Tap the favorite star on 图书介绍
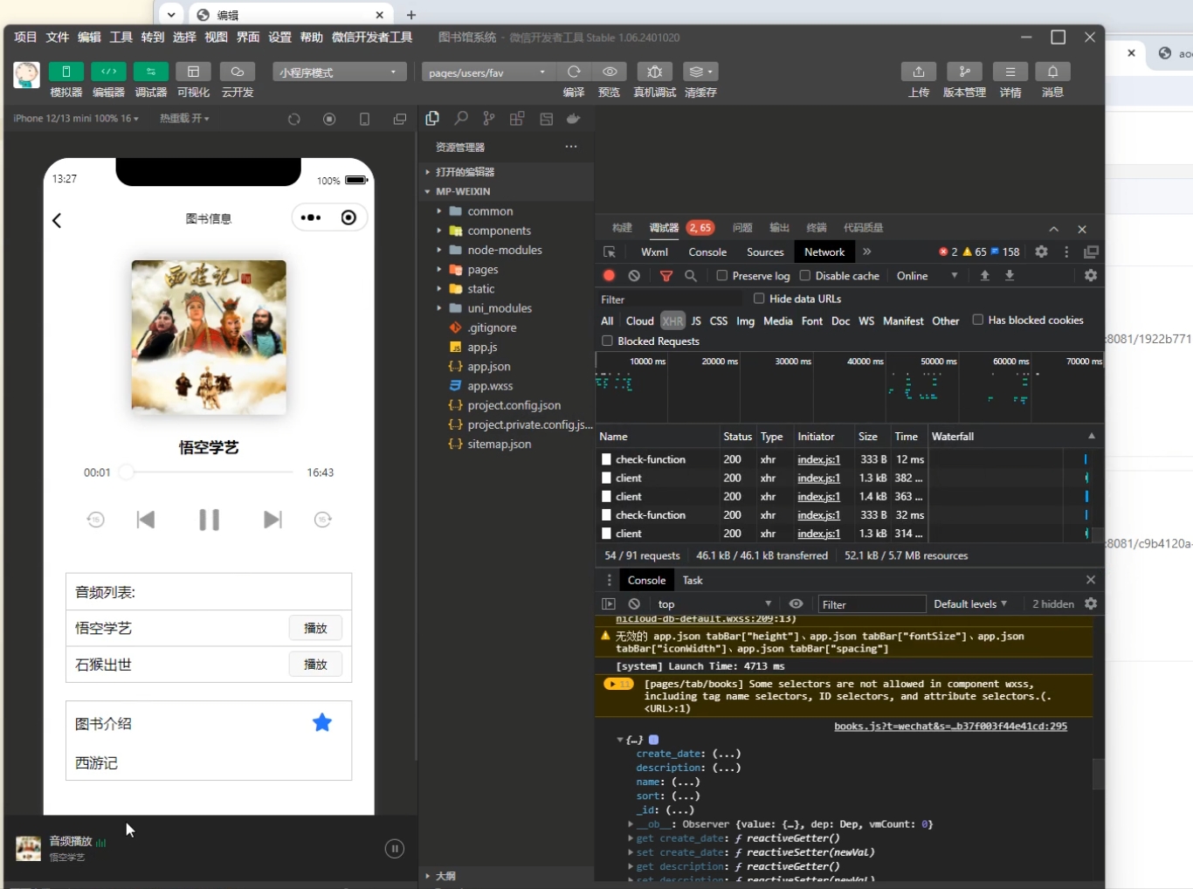 coord(322,722)
